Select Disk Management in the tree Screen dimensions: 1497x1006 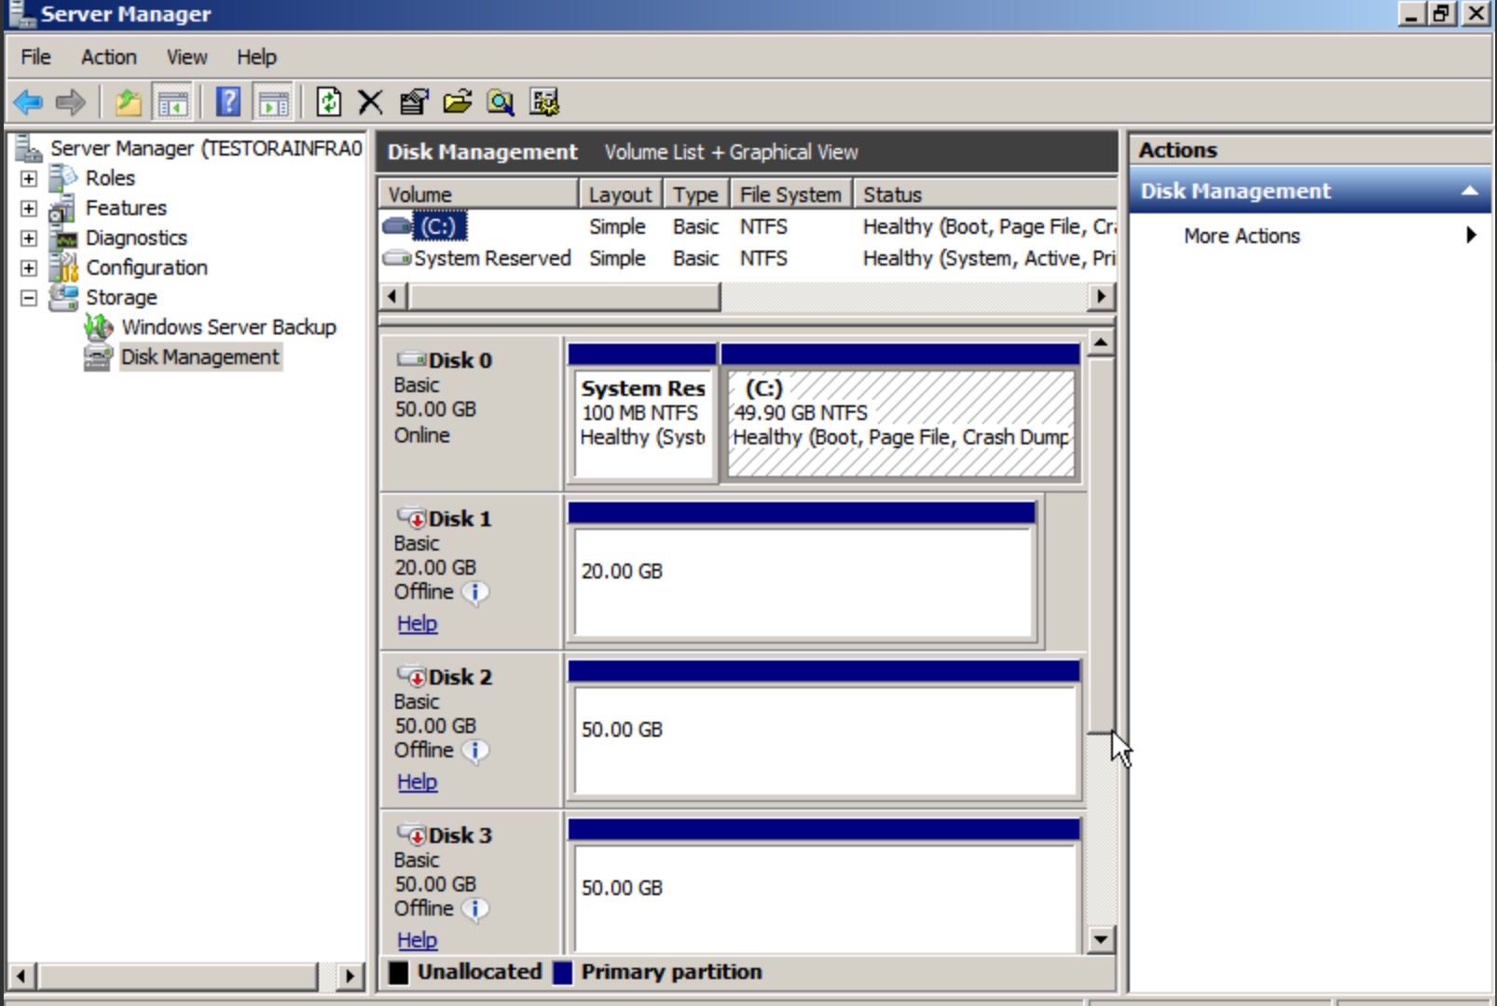[x=199, y=357]
